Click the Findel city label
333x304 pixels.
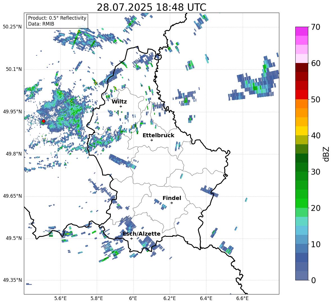coord(172,198)
